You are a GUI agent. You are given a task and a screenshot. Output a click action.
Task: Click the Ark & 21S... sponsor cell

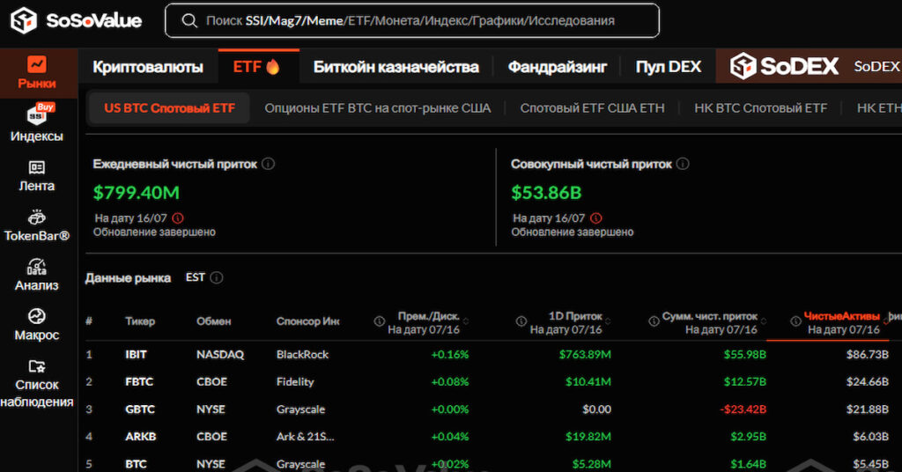coord(305,437)
